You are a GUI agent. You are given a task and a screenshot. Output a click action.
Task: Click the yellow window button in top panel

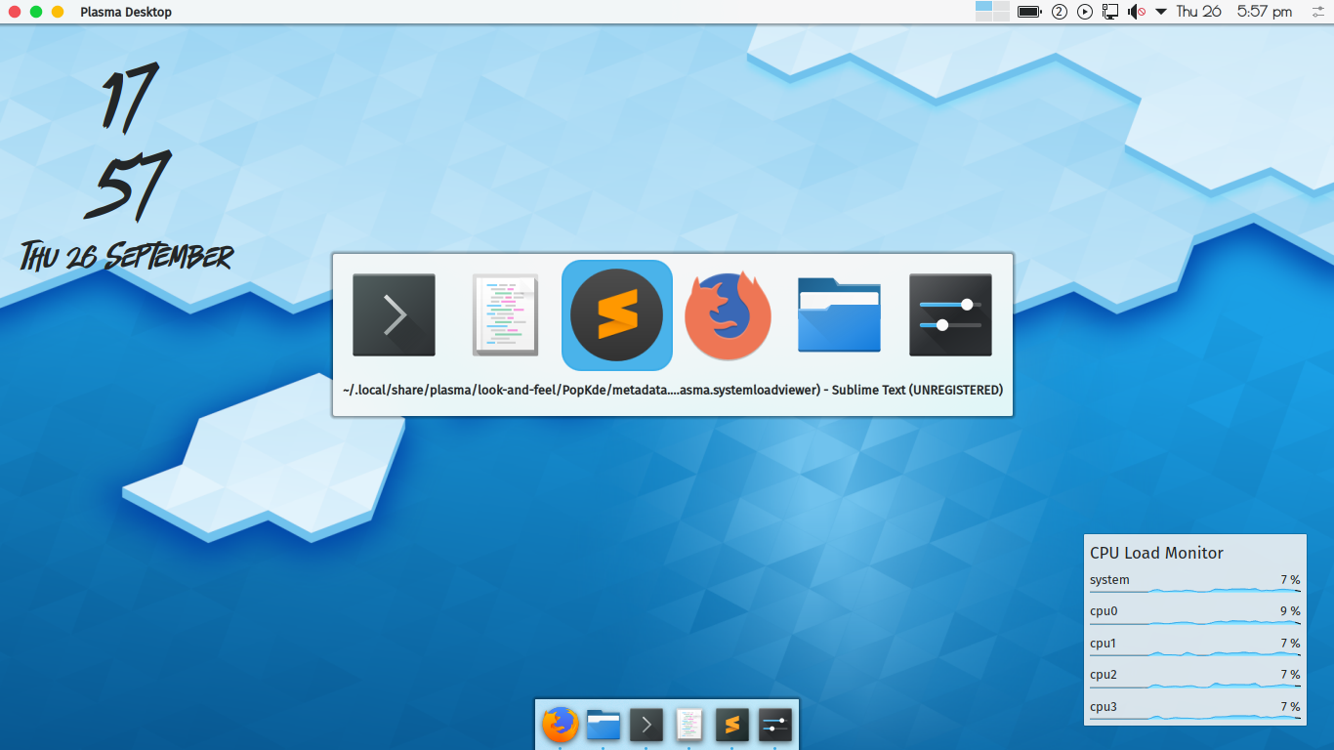(58, 12)
